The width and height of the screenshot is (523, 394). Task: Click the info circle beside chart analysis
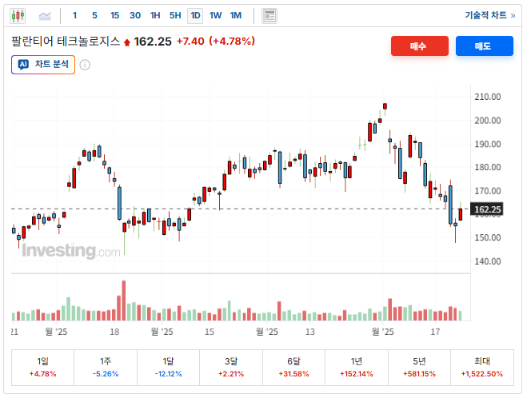[85, 65]
